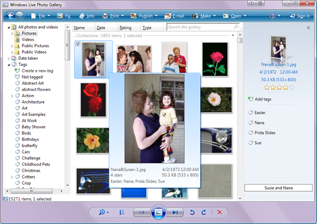Image resolution: width=317 pixels, height=224 pixels.
Task: Click the back navigation arrow button
Action: click(x=7, y=16)
